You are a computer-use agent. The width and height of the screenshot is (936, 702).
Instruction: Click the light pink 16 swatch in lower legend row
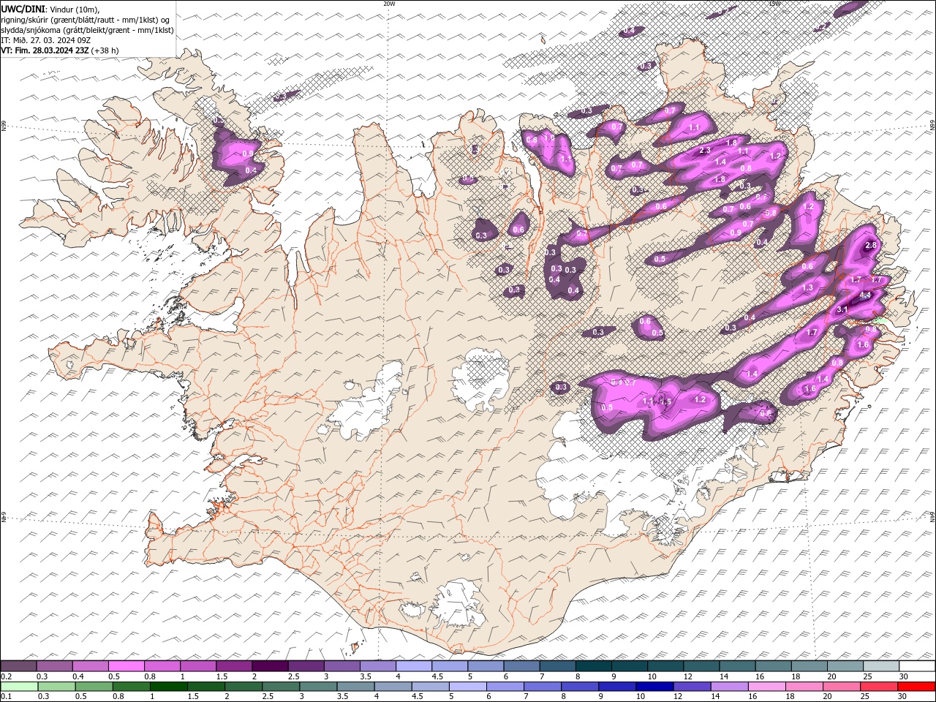767,686
